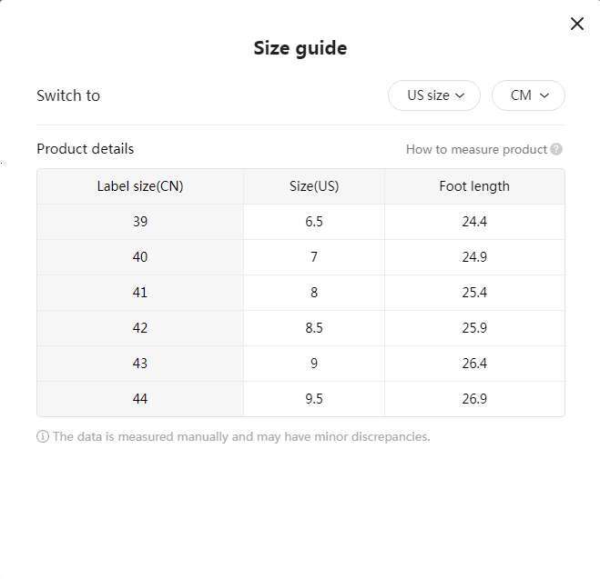600x579 pixels.
Task: Click label size 43 cell
Action: pyautogui.click(x=140, y=364)
